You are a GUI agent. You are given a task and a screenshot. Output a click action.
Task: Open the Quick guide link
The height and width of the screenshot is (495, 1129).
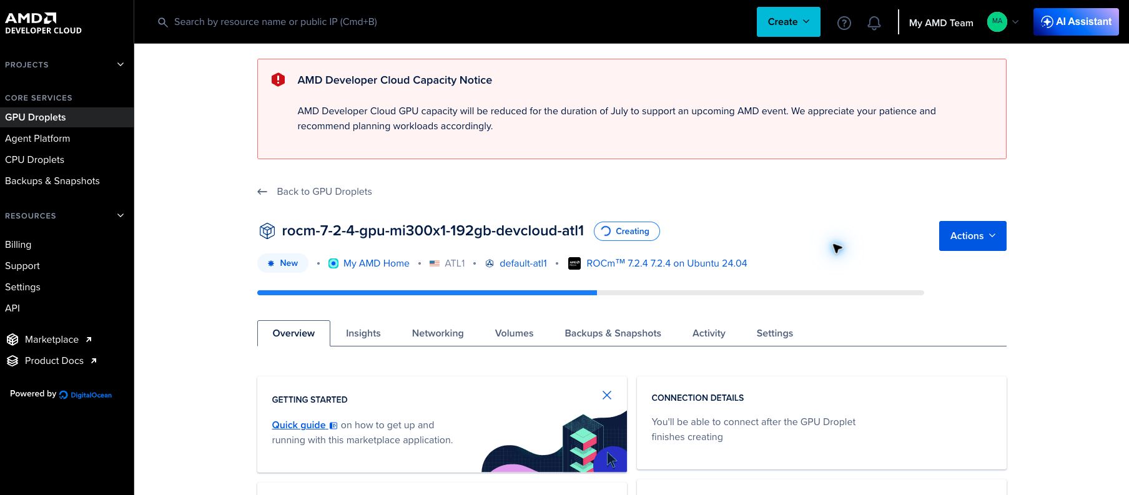298,425
